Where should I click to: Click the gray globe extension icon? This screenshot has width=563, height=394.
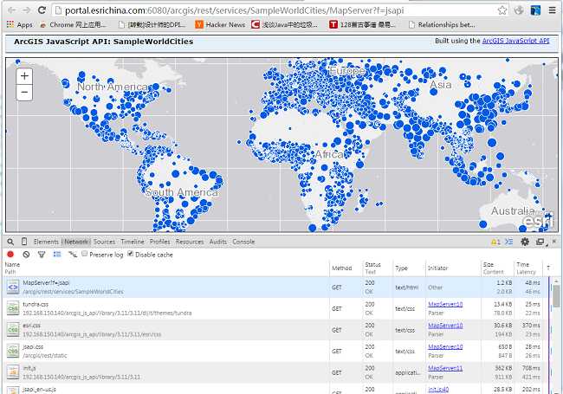519,10
